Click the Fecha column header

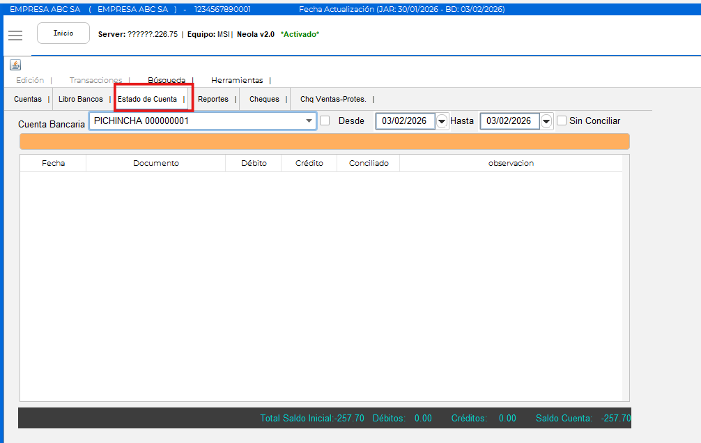click(54, 163)
